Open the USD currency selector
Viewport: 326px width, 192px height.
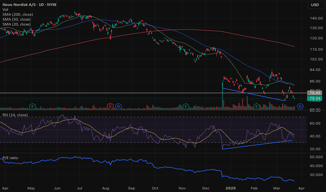316,5
